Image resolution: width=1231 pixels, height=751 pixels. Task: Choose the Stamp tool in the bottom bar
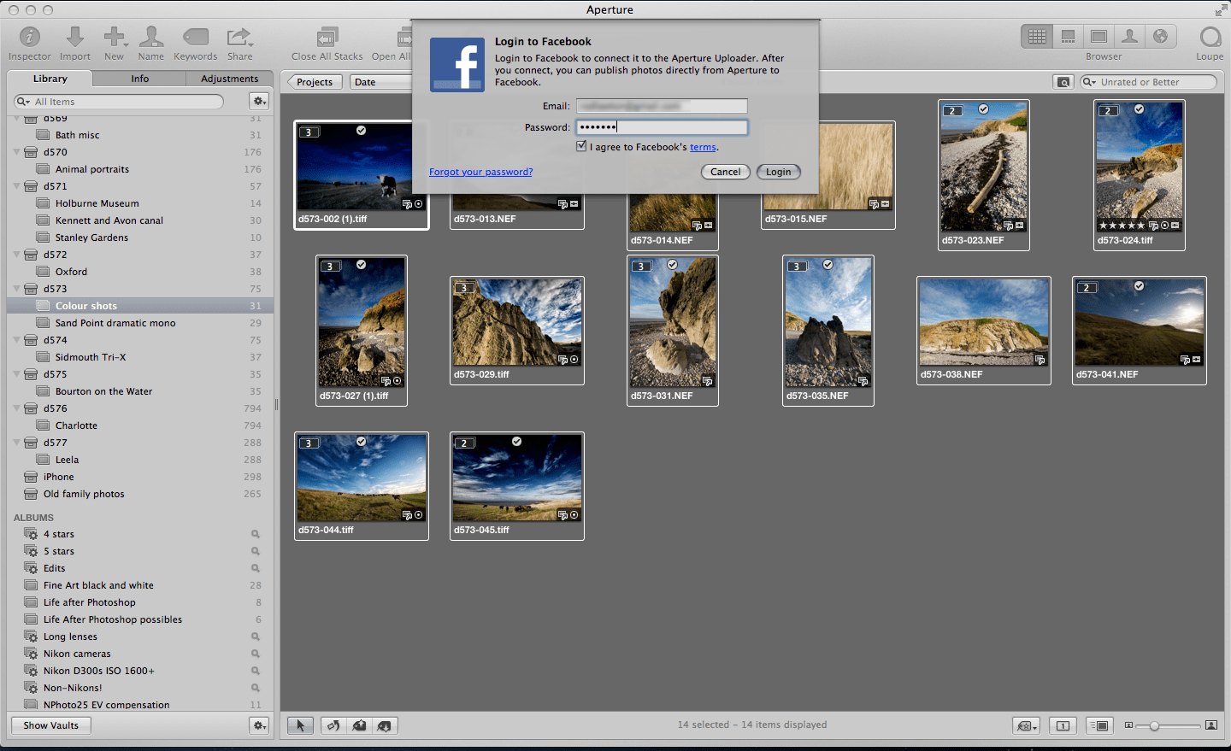pyautogui.click(x=385, y=725)
